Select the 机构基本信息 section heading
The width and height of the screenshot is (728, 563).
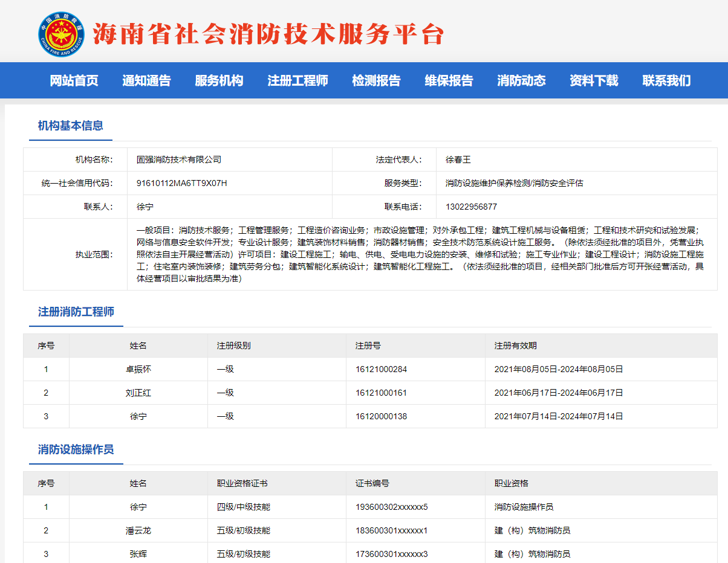point(71,126)
